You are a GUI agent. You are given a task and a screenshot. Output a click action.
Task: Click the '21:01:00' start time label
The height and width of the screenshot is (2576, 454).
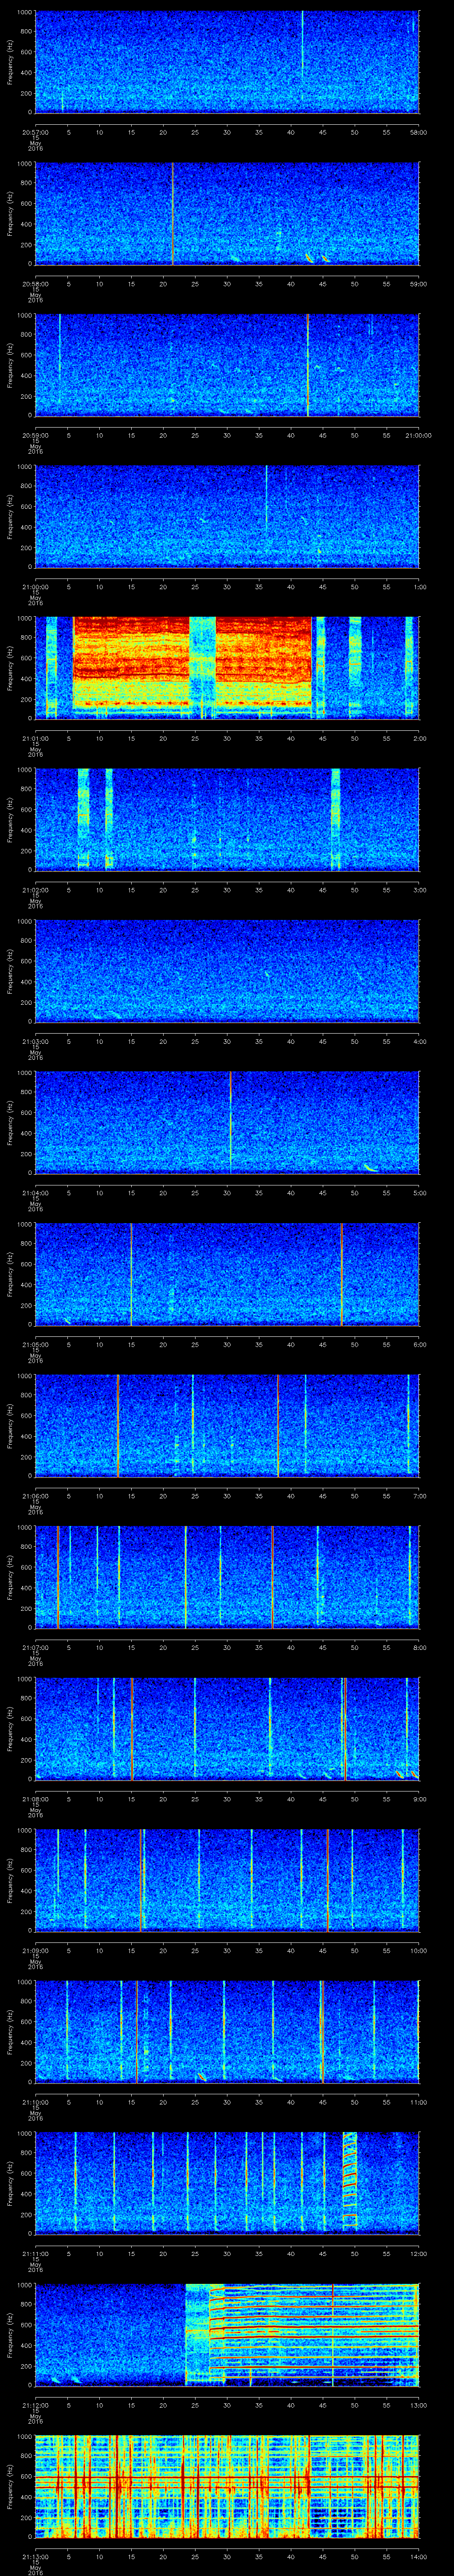tap(35, 738)
